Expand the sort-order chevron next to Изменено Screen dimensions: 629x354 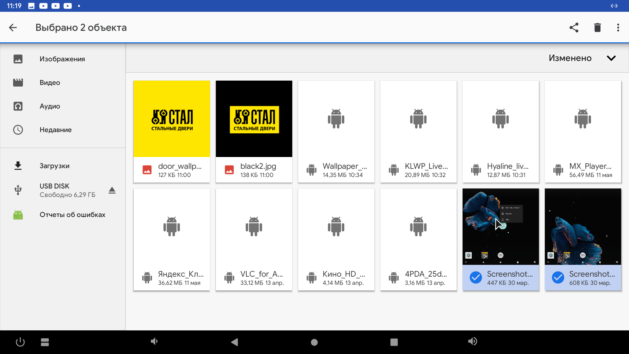(611, 58)
